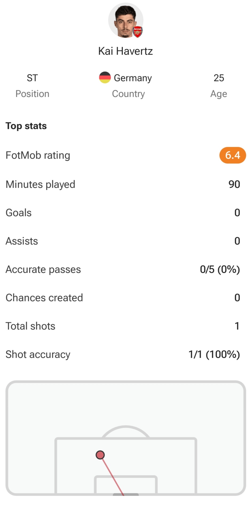This screenshot has height=505, width=250.
Task: Select the Chances created row
Action: point(123,298)
